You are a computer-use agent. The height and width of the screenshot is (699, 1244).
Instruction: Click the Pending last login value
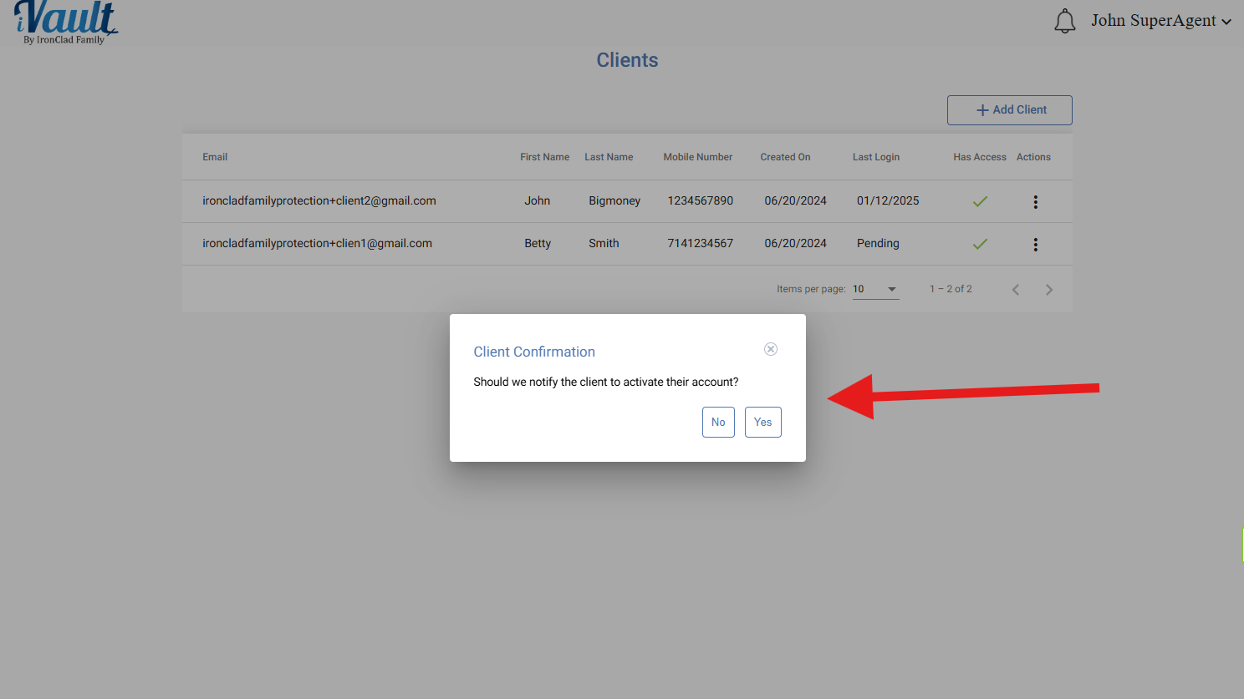point(878,243)
